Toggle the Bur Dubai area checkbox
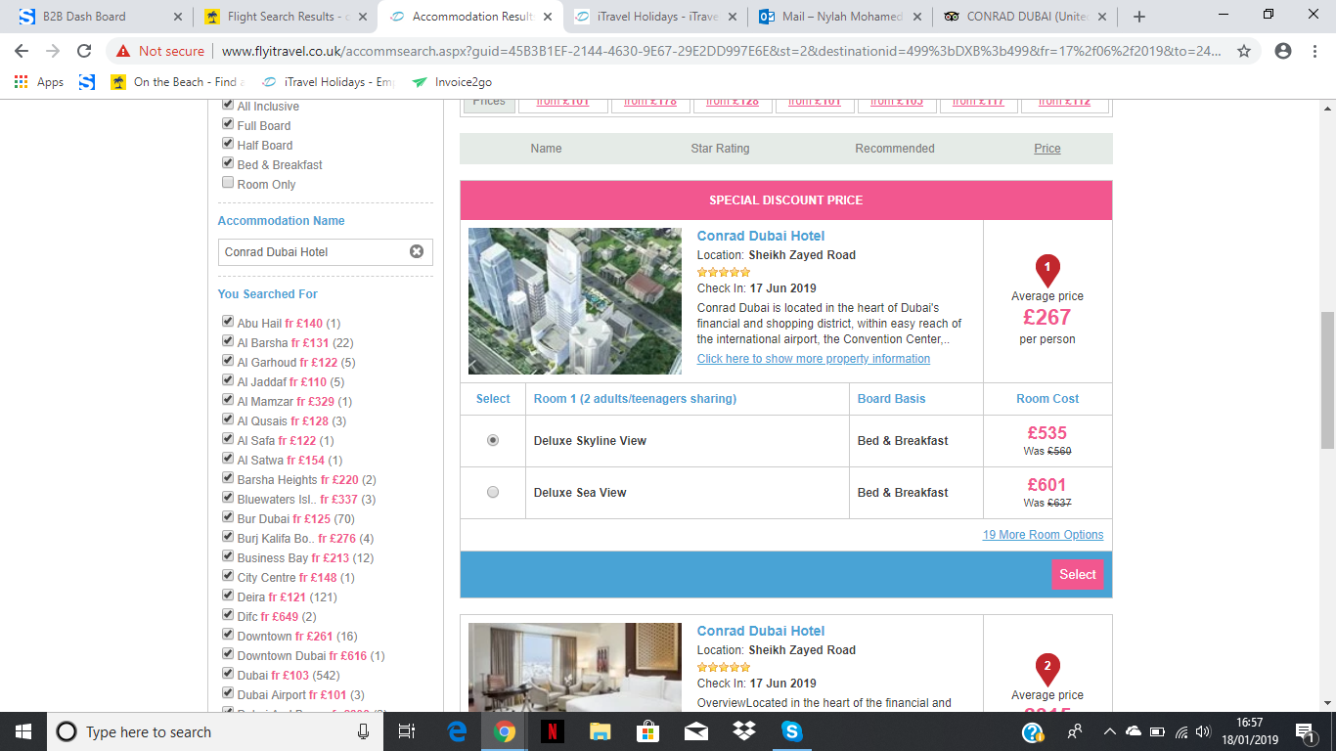The height and width of the screenshot is (751, 1336). pyautogui.click(x=228, y=517)
